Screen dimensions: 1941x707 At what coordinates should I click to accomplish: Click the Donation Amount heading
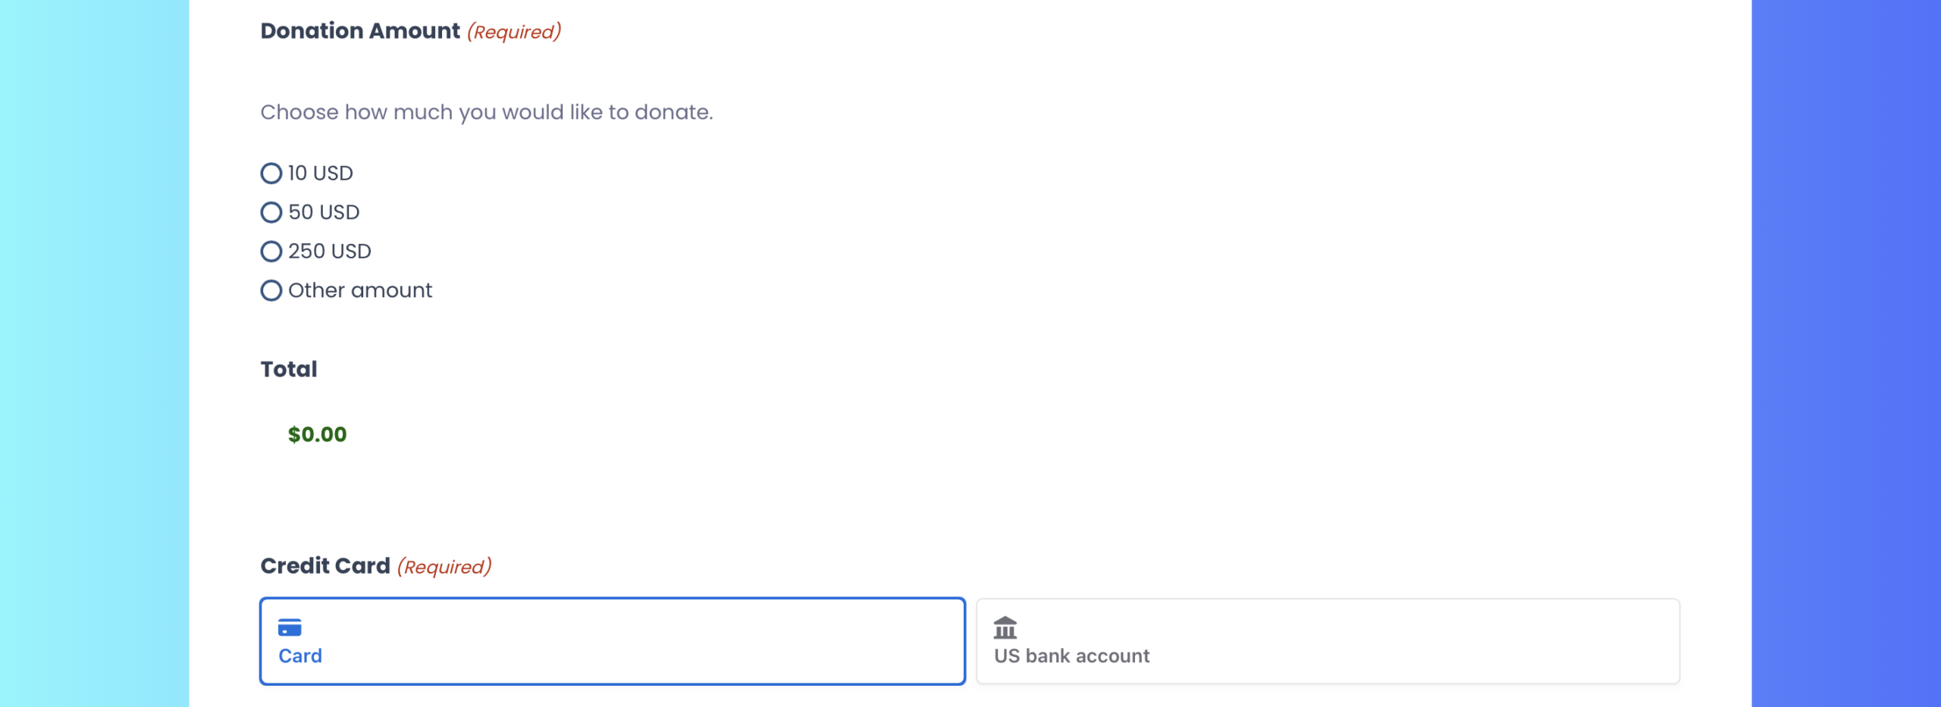pyautogui.click(x=359, y=31)
